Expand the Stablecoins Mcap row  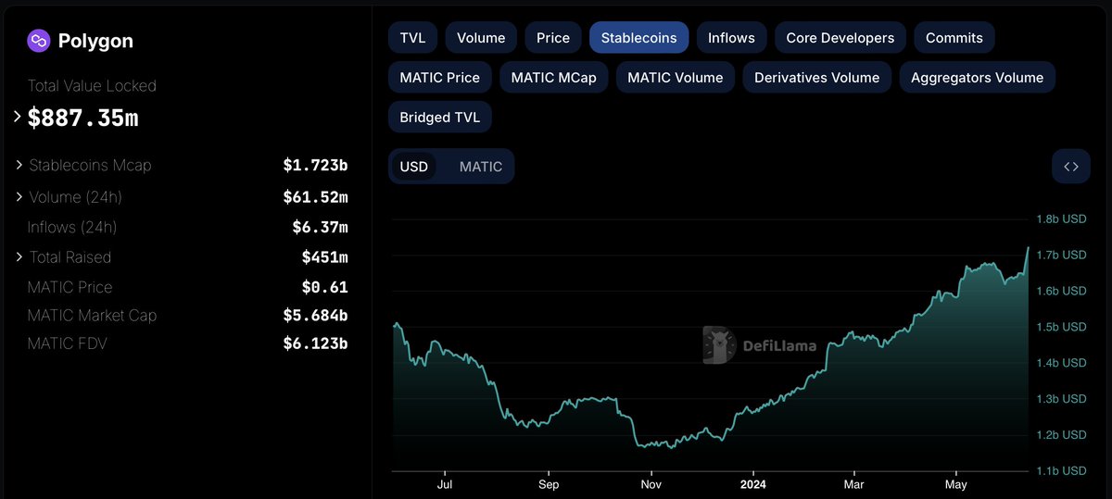pos(19,165)
